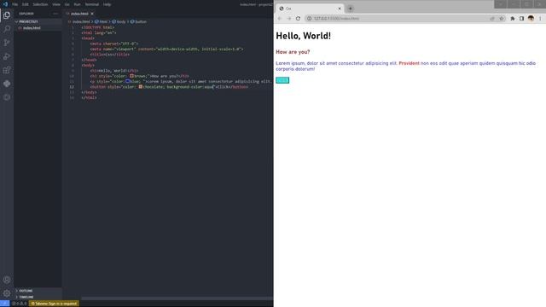This screenshot has height=307, width=546.
Task: Click the 'How are you?' text on page
Action: pyautogui.click(x=293, y=52)
